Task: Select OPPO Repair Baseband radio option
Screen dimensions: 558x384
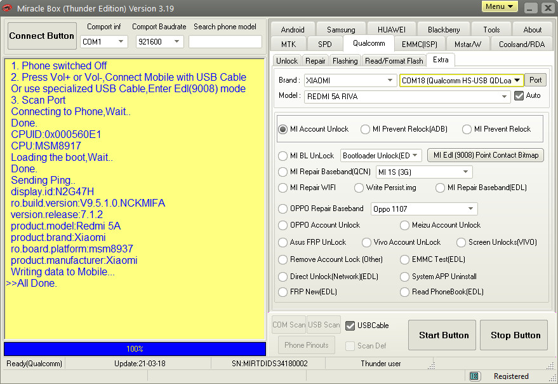Action: pos(321,209)
